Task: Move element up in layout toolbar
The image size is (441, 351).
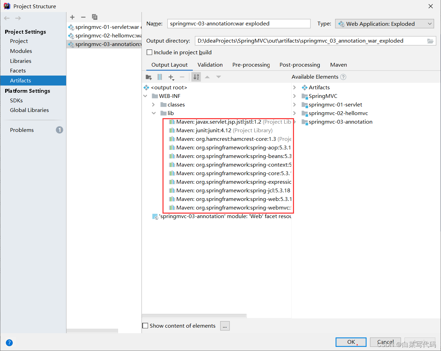Action: pyautogui.click(x=207, y=77)
